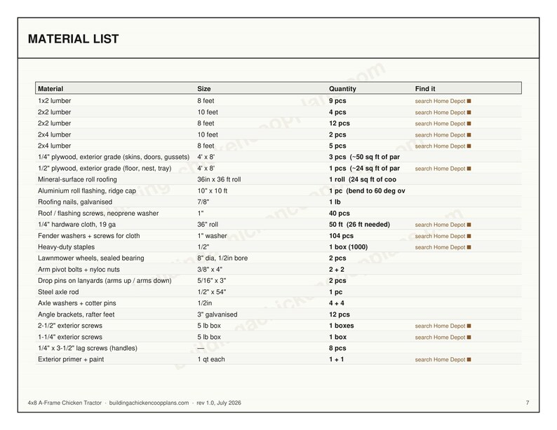Click the MATERIAL LIST page heading
557x430 pixels.
coord(74,39)
